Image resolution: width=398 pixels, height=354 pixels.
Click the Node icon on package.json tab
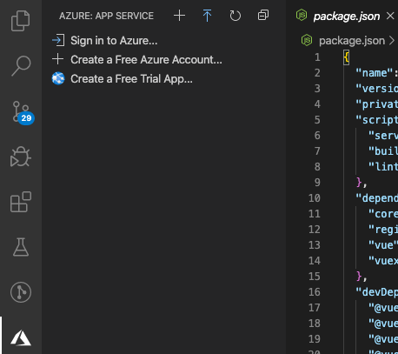302,15
